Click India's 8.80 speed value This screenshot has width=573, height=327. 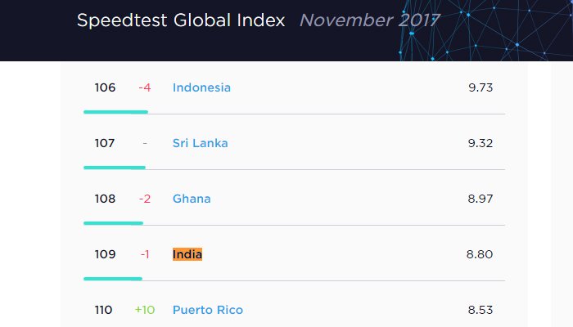tap(480, 254)
